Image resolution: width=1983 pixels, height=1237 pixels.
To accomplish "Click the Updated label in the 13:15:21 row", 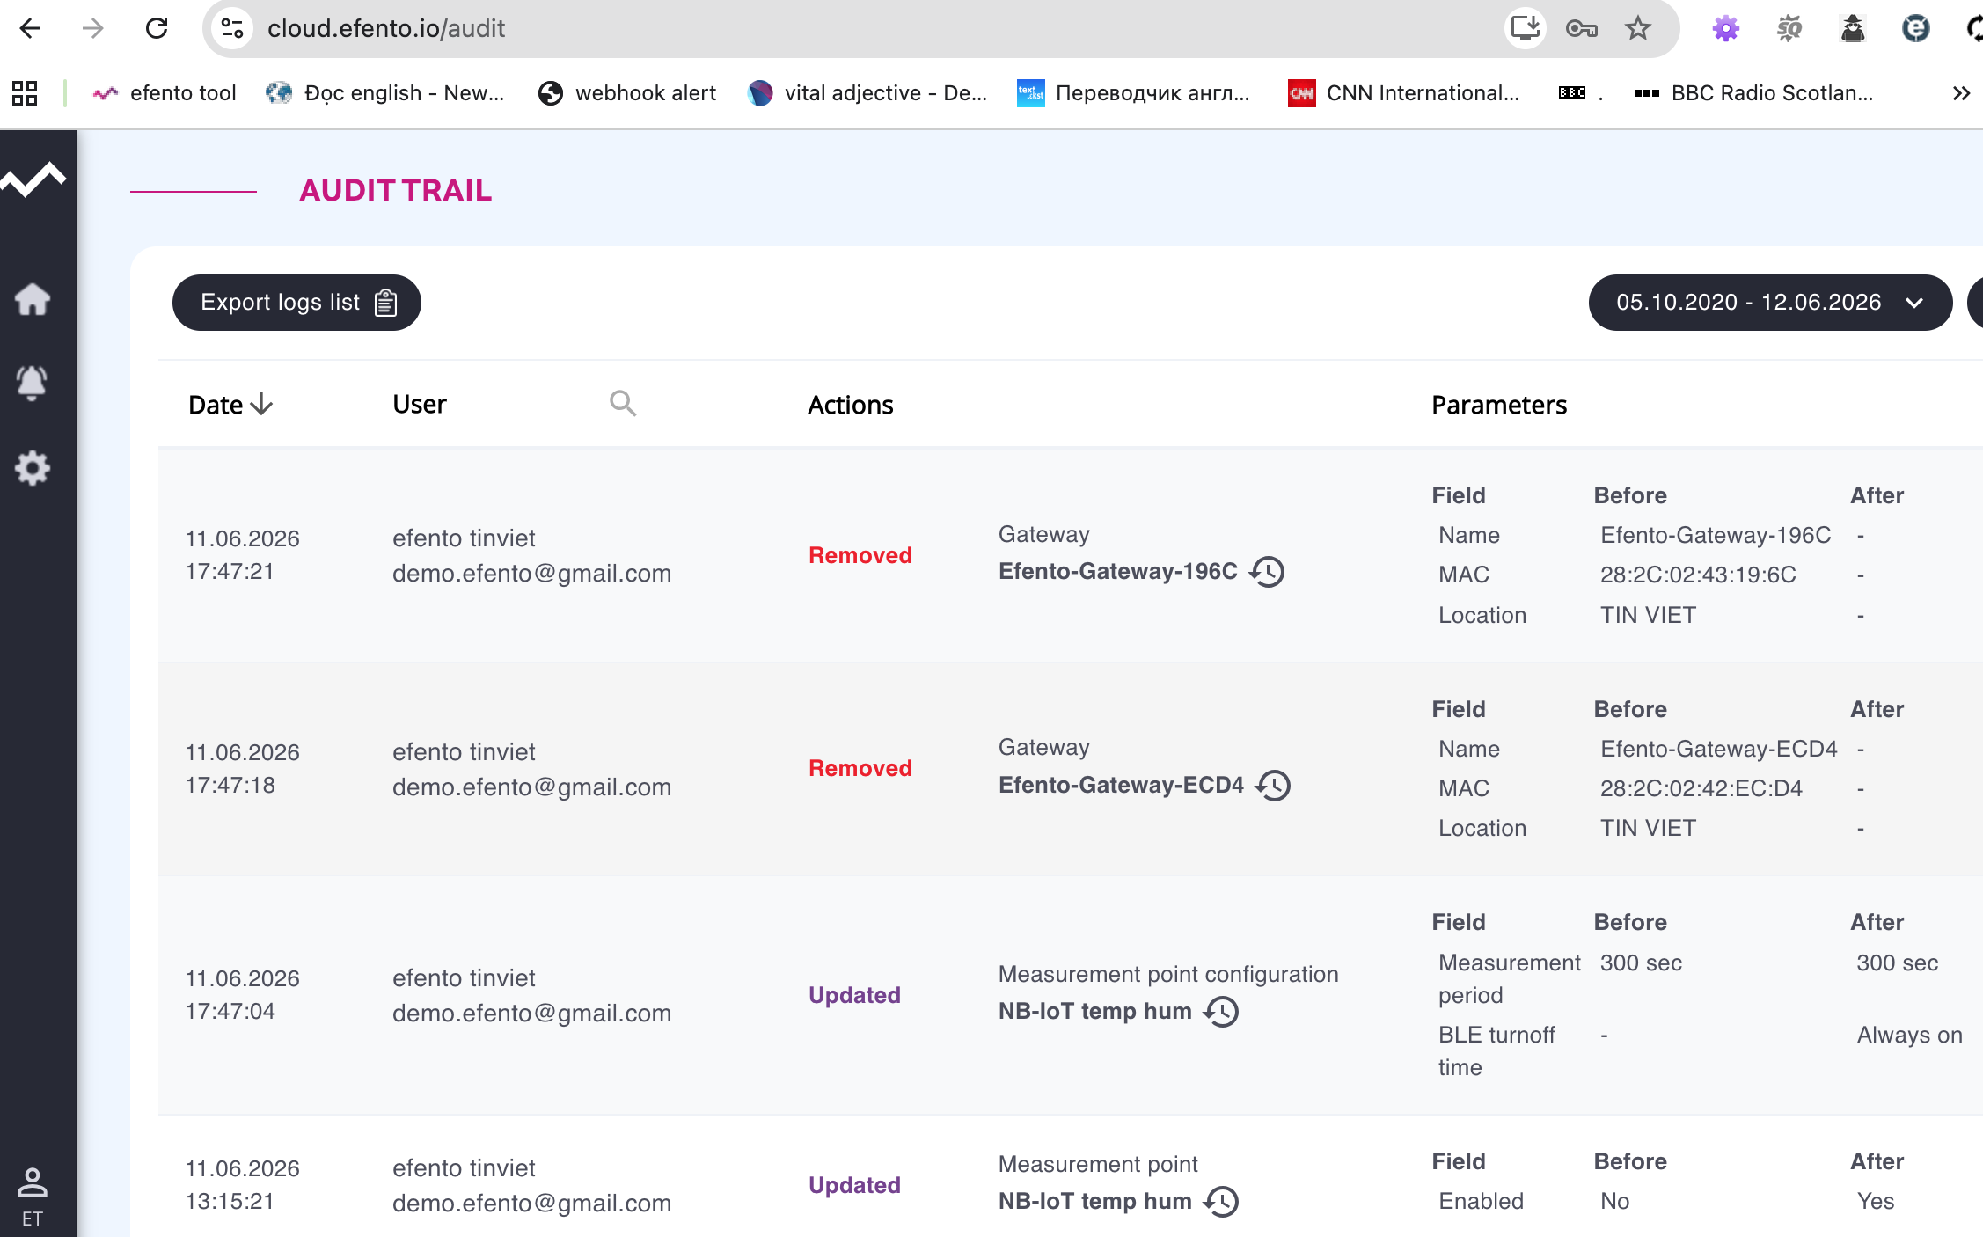I will tap(855, 1185).
